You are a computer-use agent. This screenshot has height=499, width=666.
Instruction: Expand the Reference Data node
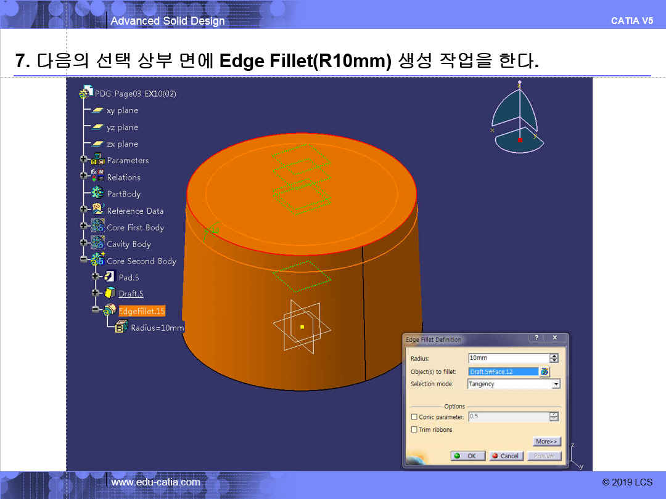(x=83, y=210)
